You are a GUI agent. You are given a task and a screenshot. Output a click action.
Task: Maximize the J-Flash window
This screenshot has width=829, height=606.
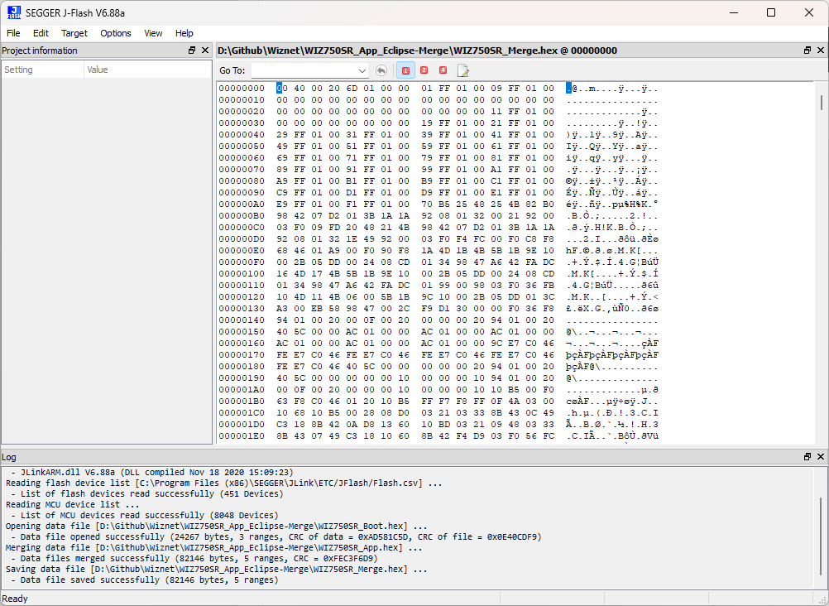771,12
